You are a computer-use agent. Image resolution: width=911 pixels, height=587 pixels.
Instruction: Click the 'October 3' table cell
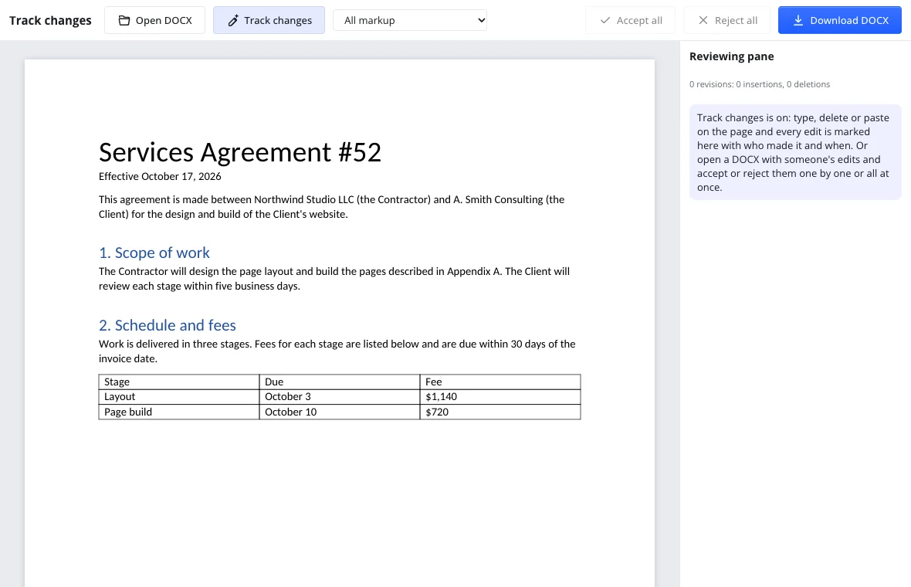tap(339, 397)
